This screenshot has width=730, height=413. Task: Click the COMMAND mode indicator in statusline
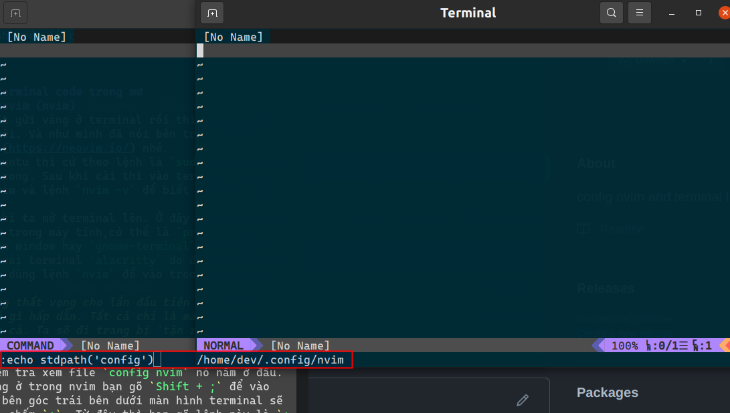click(x=30, y=346)
